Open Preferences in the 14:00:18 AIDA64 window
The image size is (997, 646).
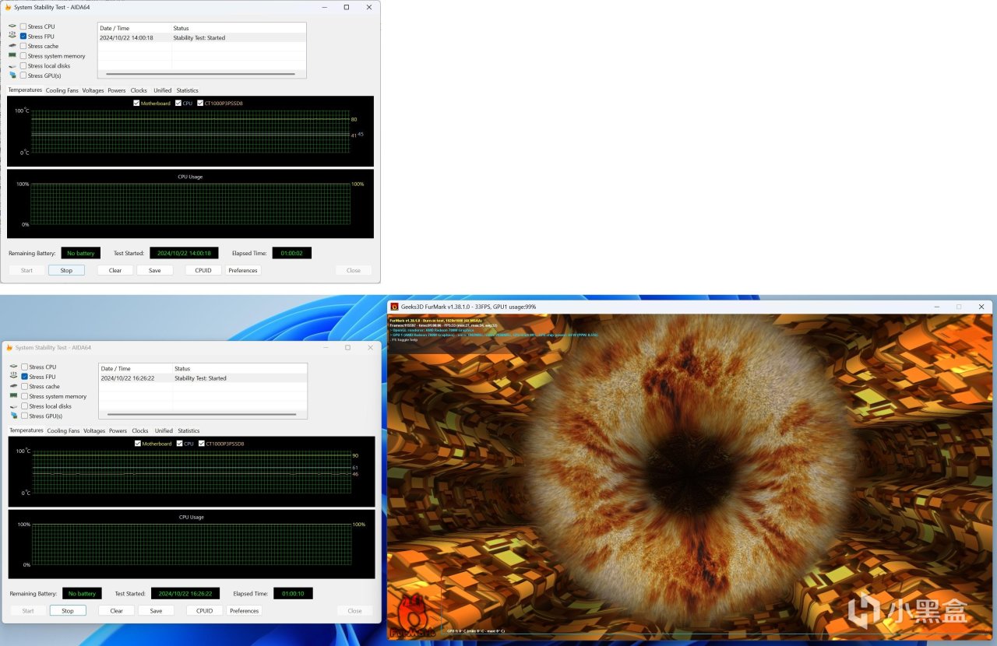pos(243,270)
